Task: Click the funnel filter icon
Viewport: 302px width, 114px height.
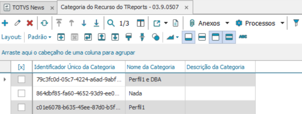Action: pyautogui.click(x=296, y=23)
